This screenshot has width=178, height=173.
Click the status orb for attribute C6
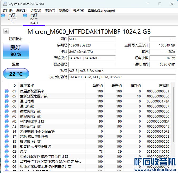click(7, 166)
